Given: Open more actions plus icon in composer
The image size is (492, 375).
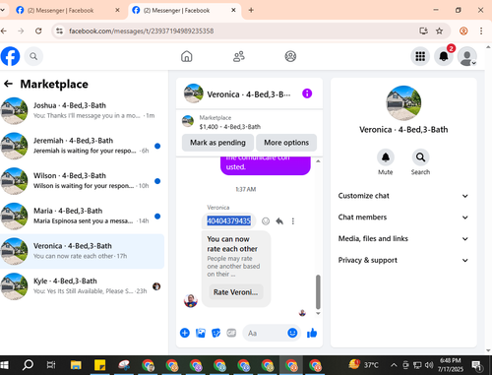Looking at the screenshot, I should click(x=185, y=333).
